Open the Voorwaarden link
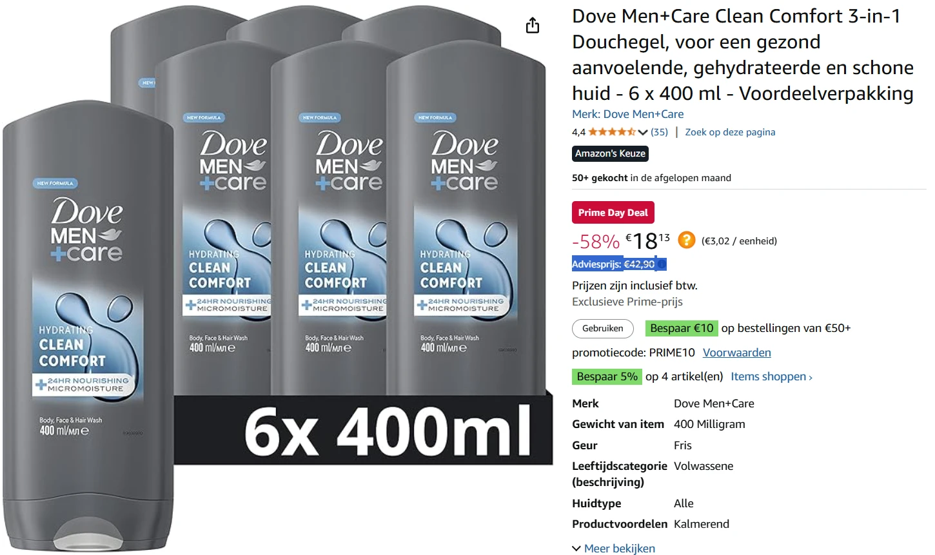The width and height of the screenshot is (935, 555). click(736, 353)
